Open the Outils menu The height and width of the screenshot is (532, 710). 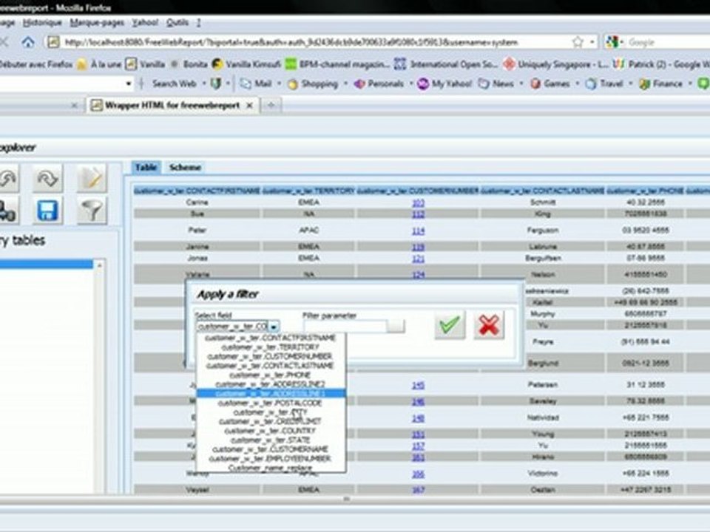177,23
